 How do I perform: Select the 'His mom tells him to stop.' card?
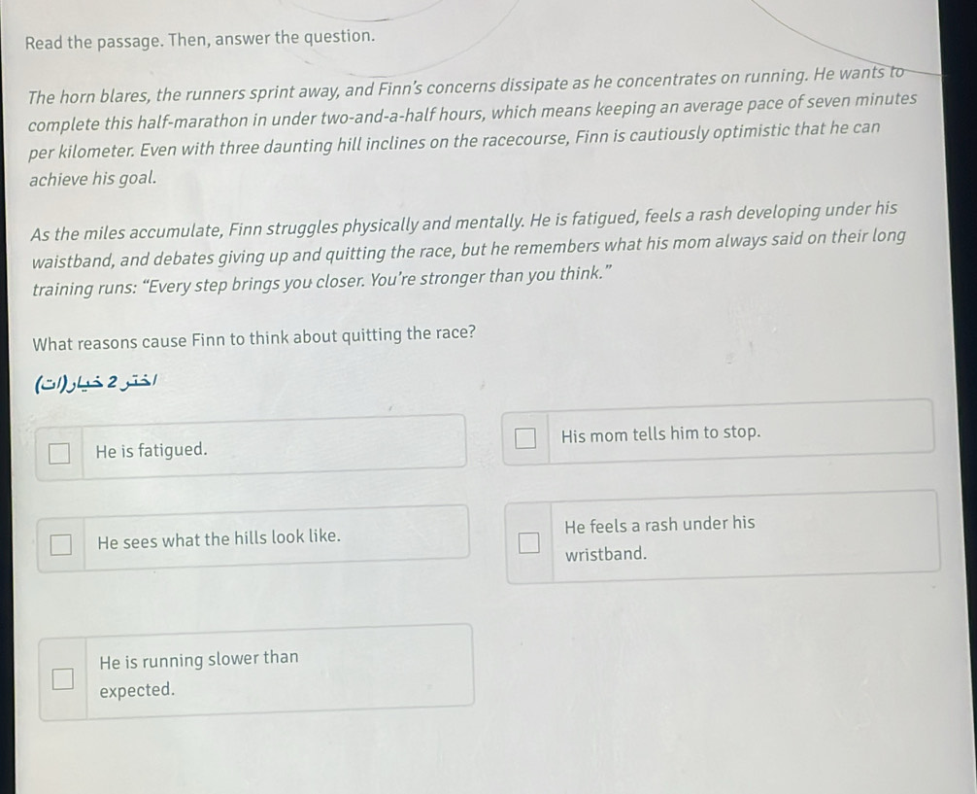tap(719, 432)
